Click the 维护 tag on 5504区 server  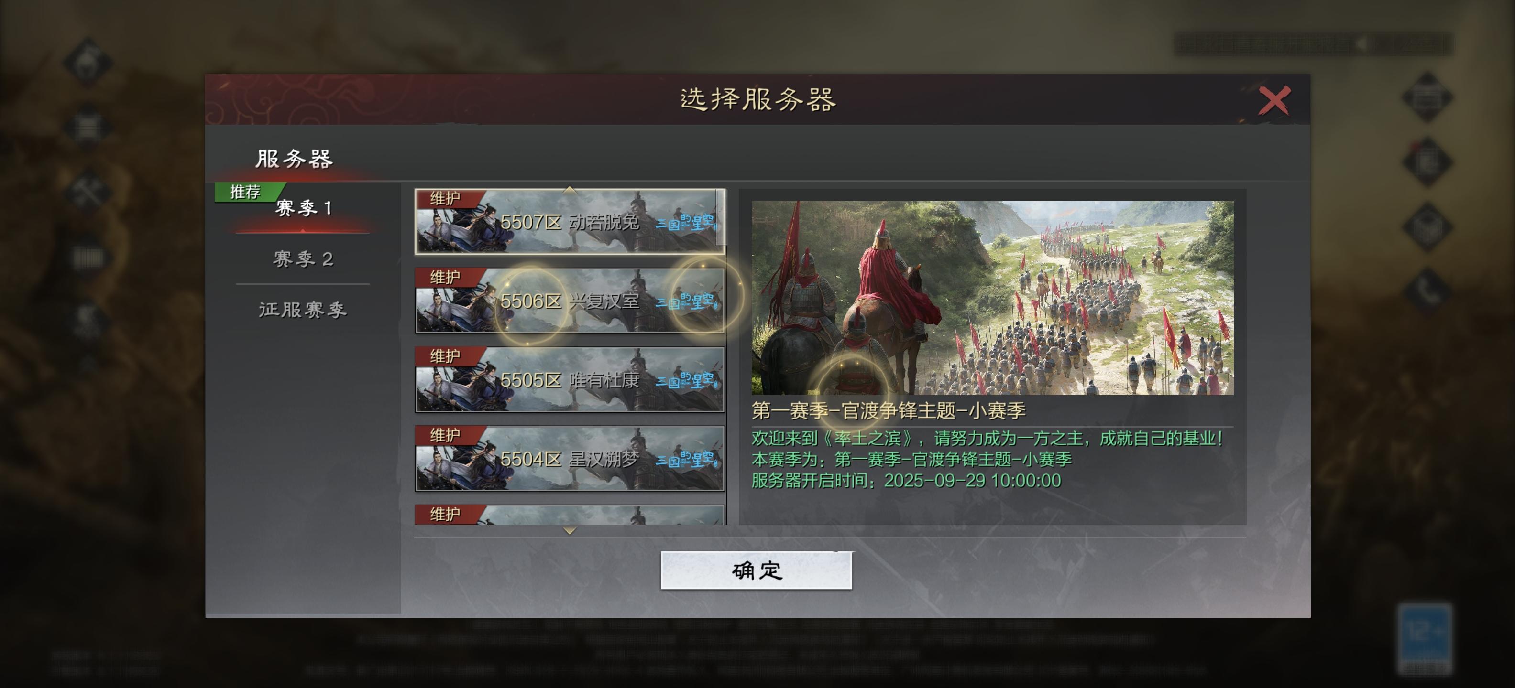445,435
